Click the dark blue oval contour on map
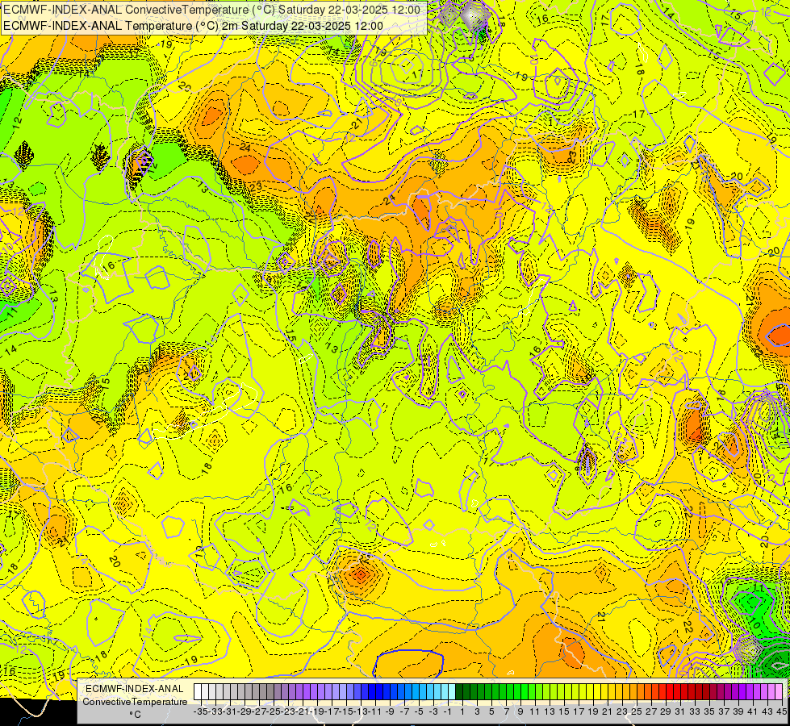 point(408,664)
